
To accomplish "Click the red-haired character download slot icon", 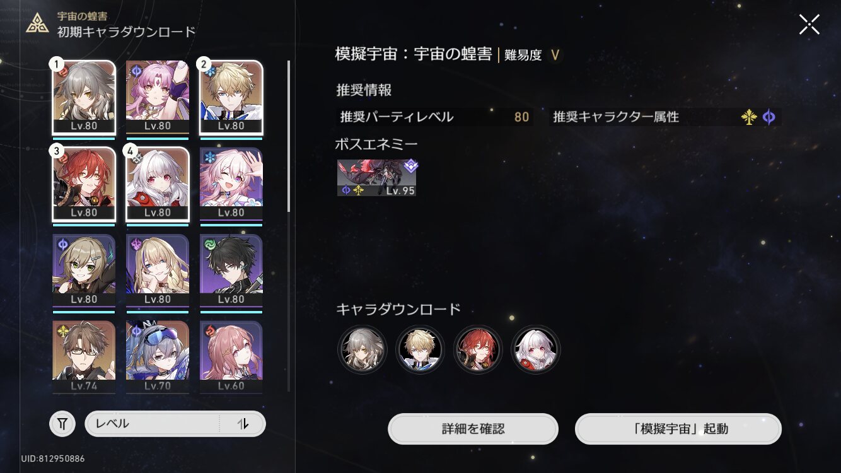I will click(478, 350).
